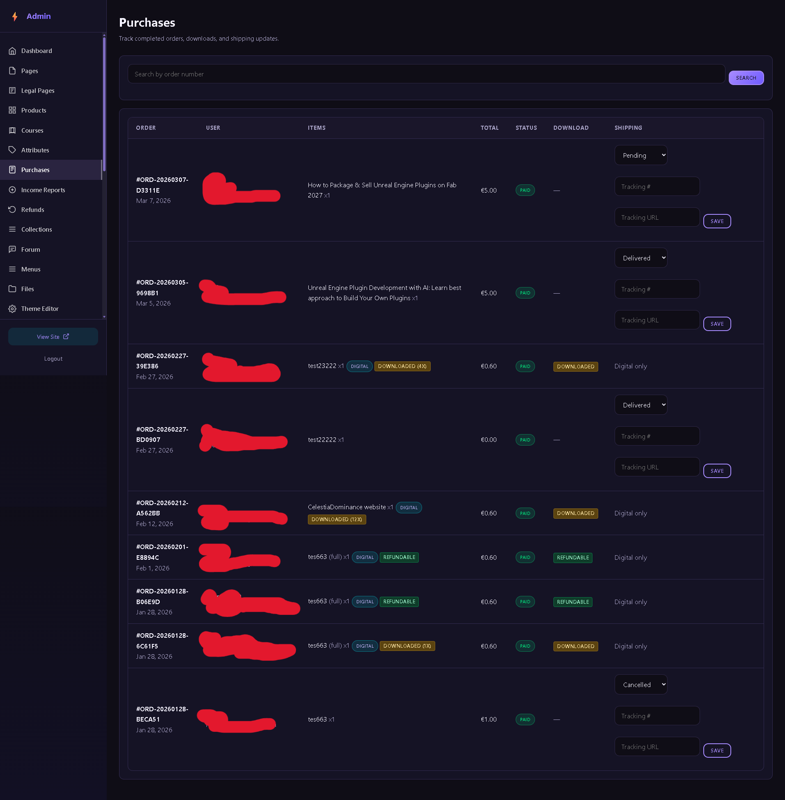
Task: Open shipping dropdown for order D3311E
Action: click(x=641, y=155)
